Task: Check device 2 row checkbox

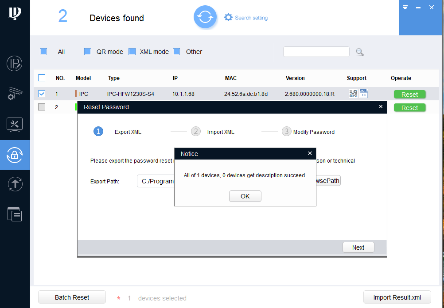Action: coord(42,107)
